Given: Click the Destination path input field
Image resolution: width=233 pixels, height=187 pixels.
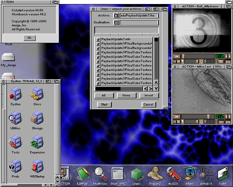Looking at the screenshot, I should tap(139, 23).
